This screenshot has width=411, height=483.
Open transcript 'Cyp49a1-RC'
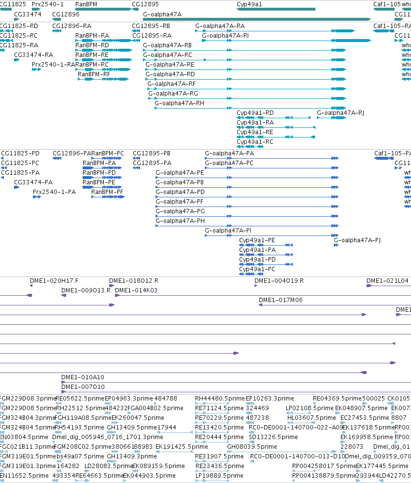tap(255, 142)
